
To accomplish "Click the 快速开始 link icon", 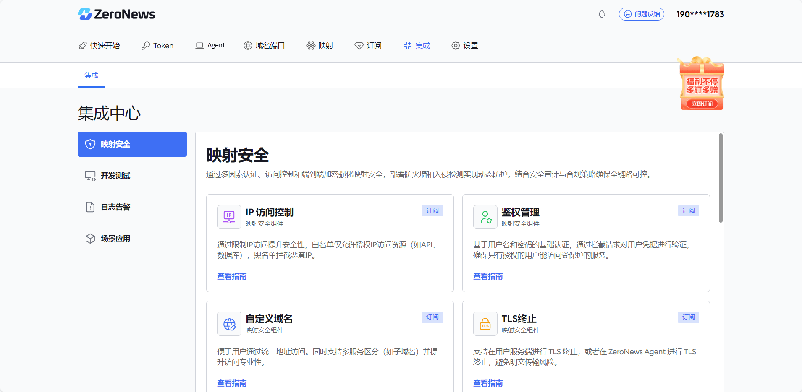I will (83, 45).
